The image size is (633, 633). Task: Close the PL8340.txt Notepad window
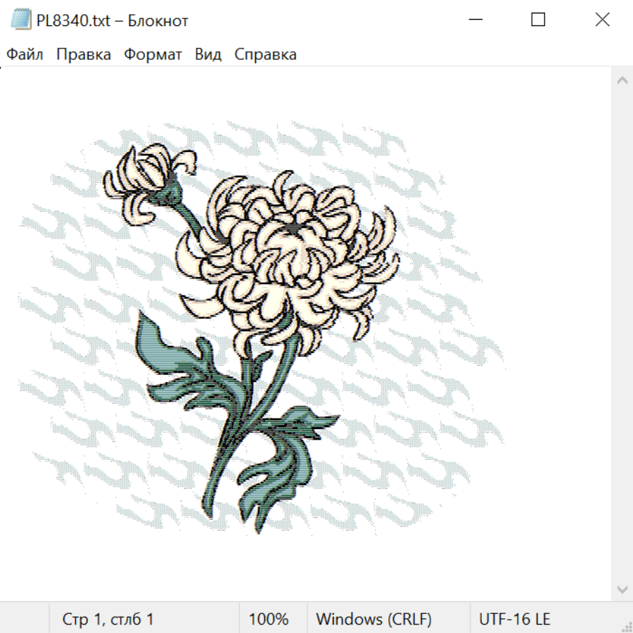coord(602,20)
